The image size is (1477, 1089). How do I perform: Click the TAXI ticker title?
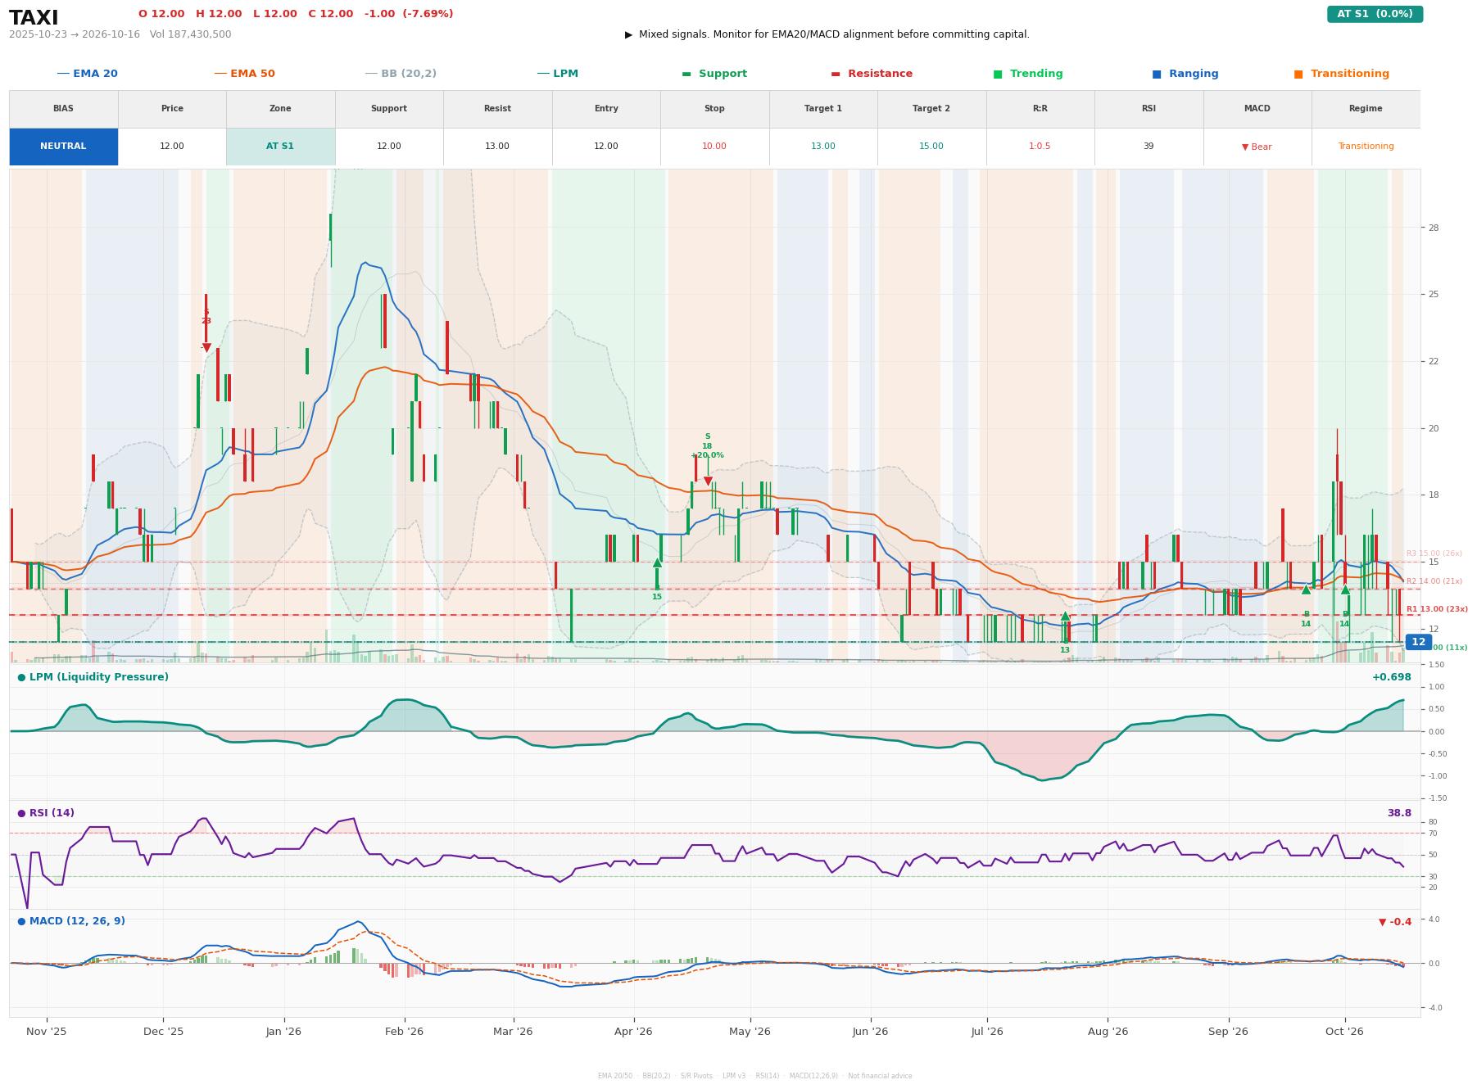click(34, 18)
